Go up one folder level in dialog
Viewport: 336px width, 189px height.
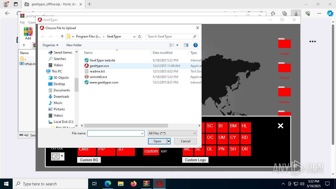(62, 36)
